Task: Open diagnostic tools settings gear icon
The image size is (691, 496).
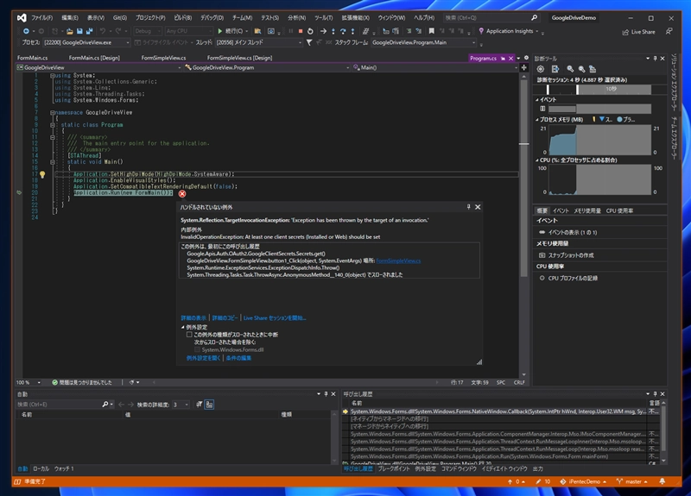Action: tap(541, 69)
